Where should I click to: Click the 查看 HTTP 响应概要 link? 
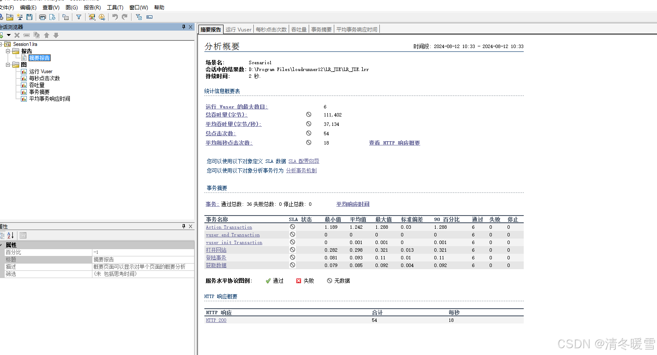(x=394, y=143)
